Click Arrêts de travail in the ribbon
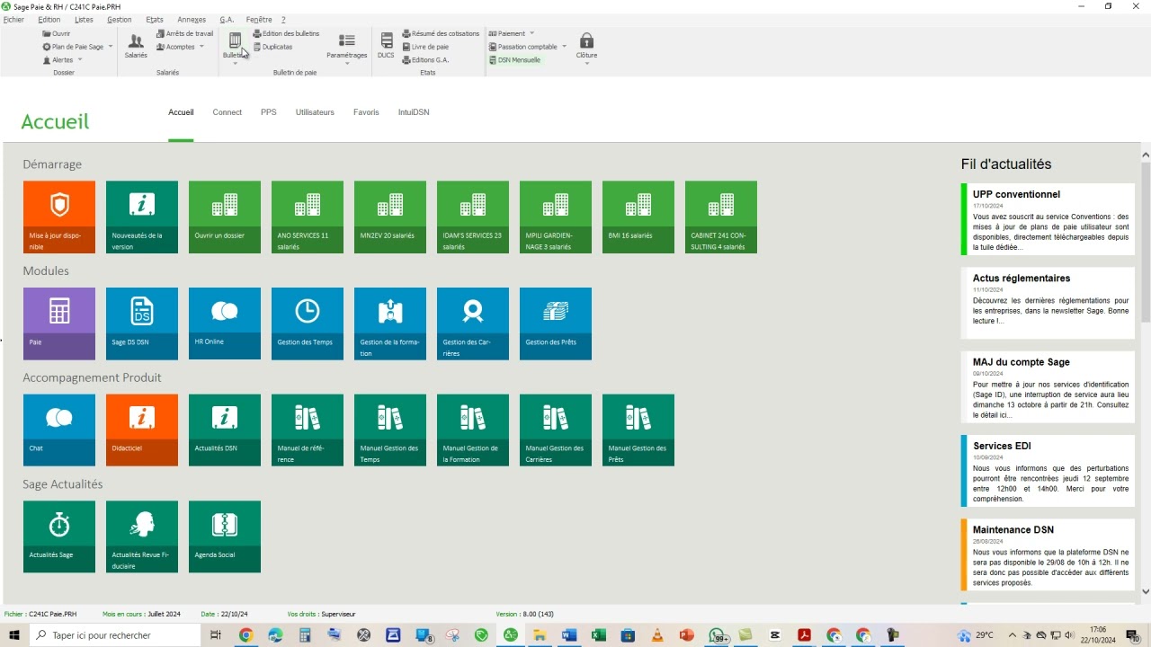 pyautogui.click(x=184, y=34)
